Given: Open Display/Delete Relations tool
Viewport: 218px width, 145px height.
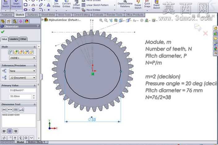Looking at the screenshot, I should 125,4.
